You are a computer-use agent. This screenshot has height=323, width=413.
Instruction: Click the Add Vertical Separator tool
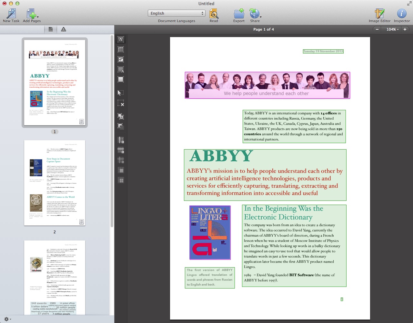121,140
